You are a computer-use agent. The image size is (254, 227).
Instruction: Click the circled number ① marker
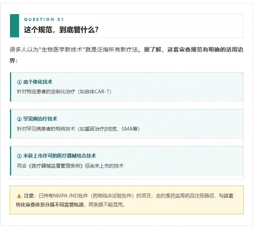[x=19, y=82]
